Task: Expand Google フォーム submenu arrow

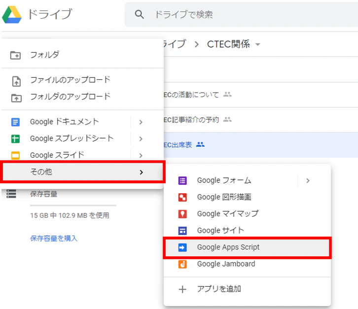Action: (x=308, y=181)
